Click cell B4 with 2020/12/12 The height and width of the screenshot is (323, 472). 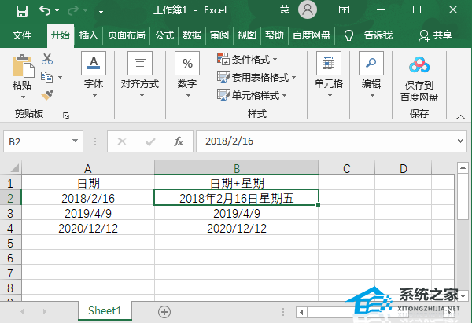tap(236, 228)
